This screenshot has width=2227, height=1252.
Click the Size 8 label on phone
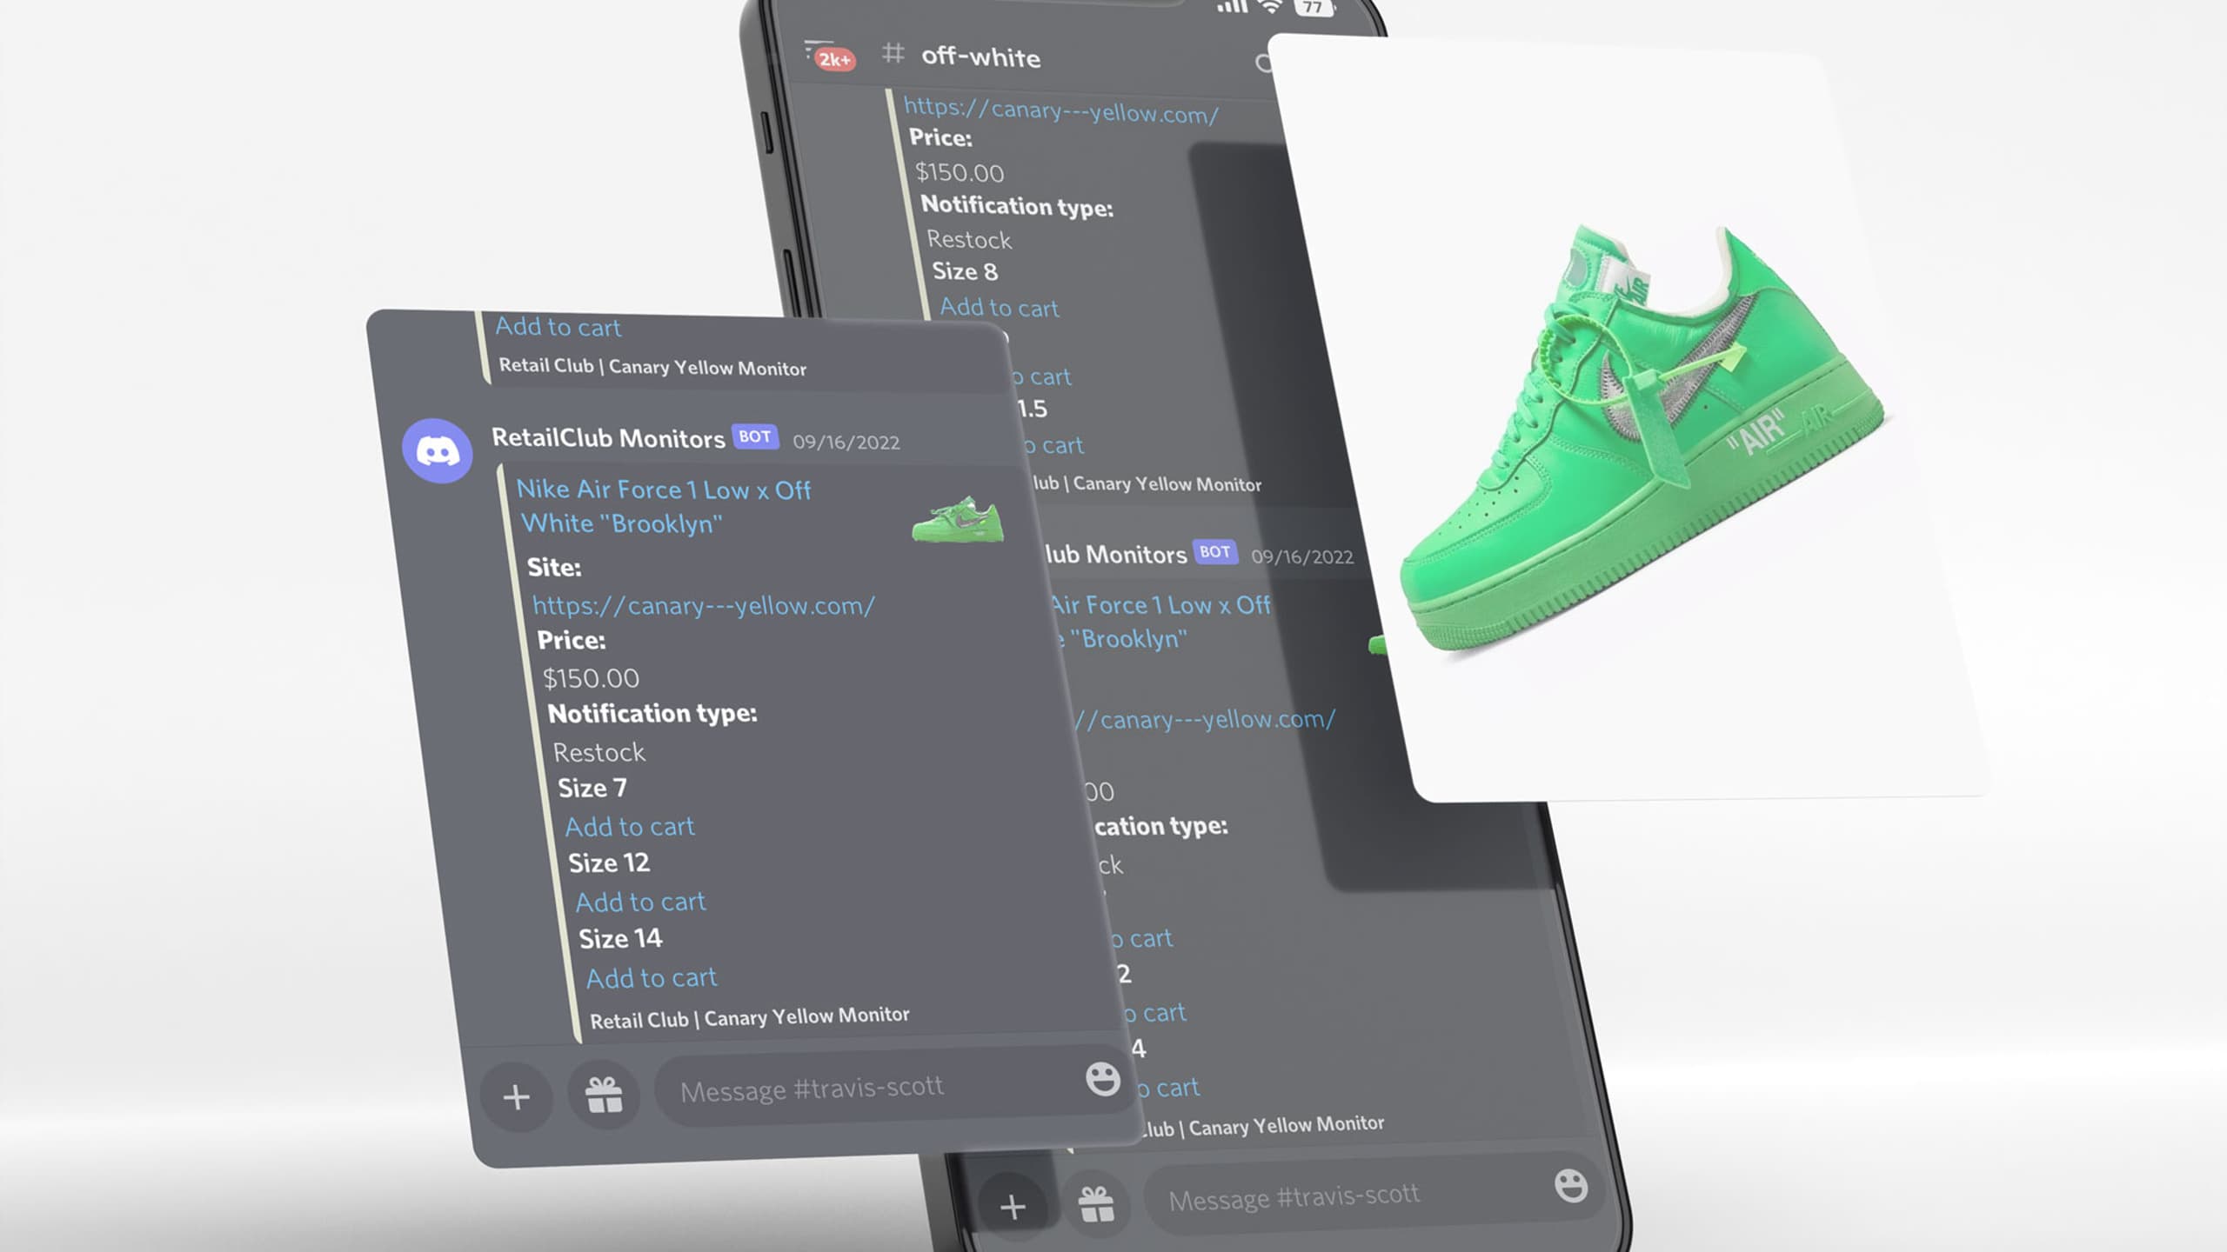pos(965,271)
